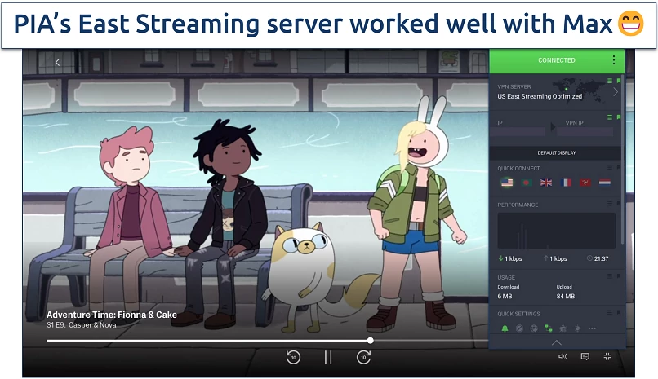Exit fullscreen in the video player
Viewport: 658px width, 379px height.
(x=607, y=356)
